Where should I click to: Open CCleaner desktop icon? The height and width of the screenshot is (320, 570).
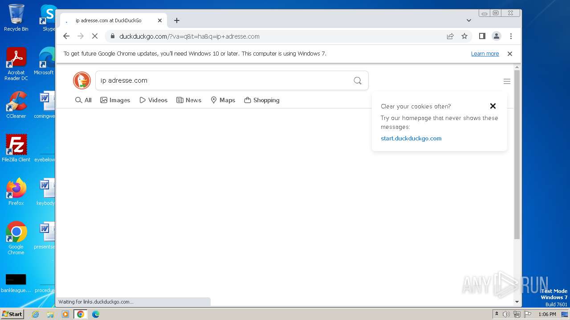[x=16, y=105]
